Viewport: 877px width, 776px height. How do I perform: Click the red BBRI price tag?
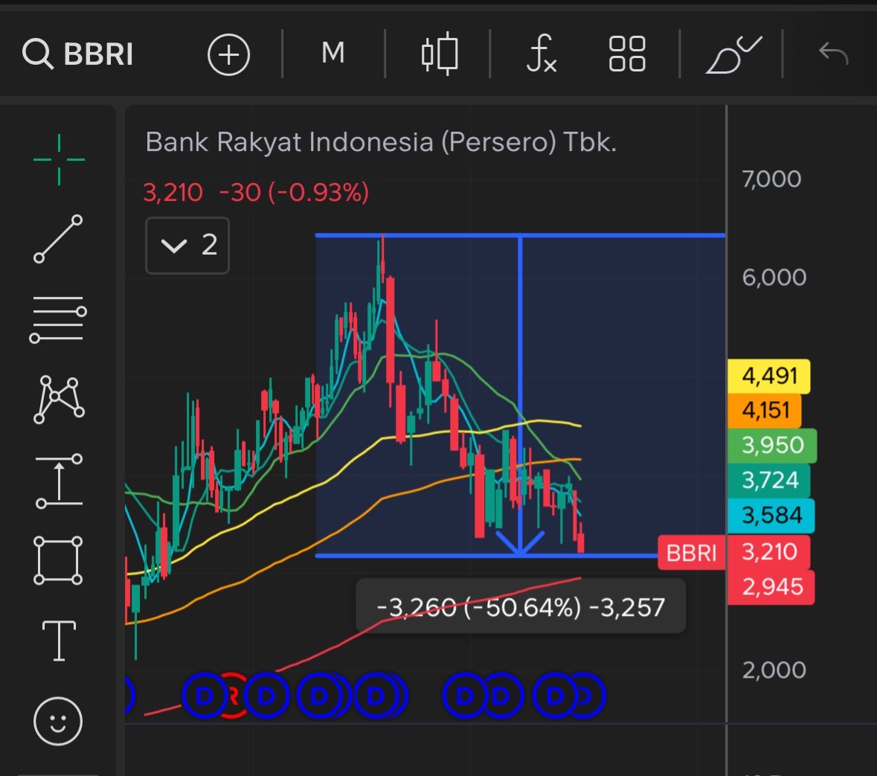point(691,553)
